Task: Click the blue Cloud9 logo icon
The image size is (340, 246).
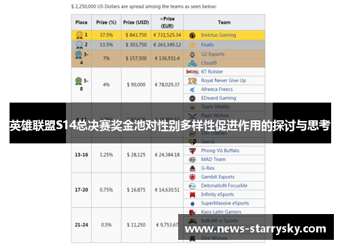Action: 192,63
